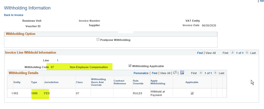Click First in Withholding Details grid

click(194, 73)
